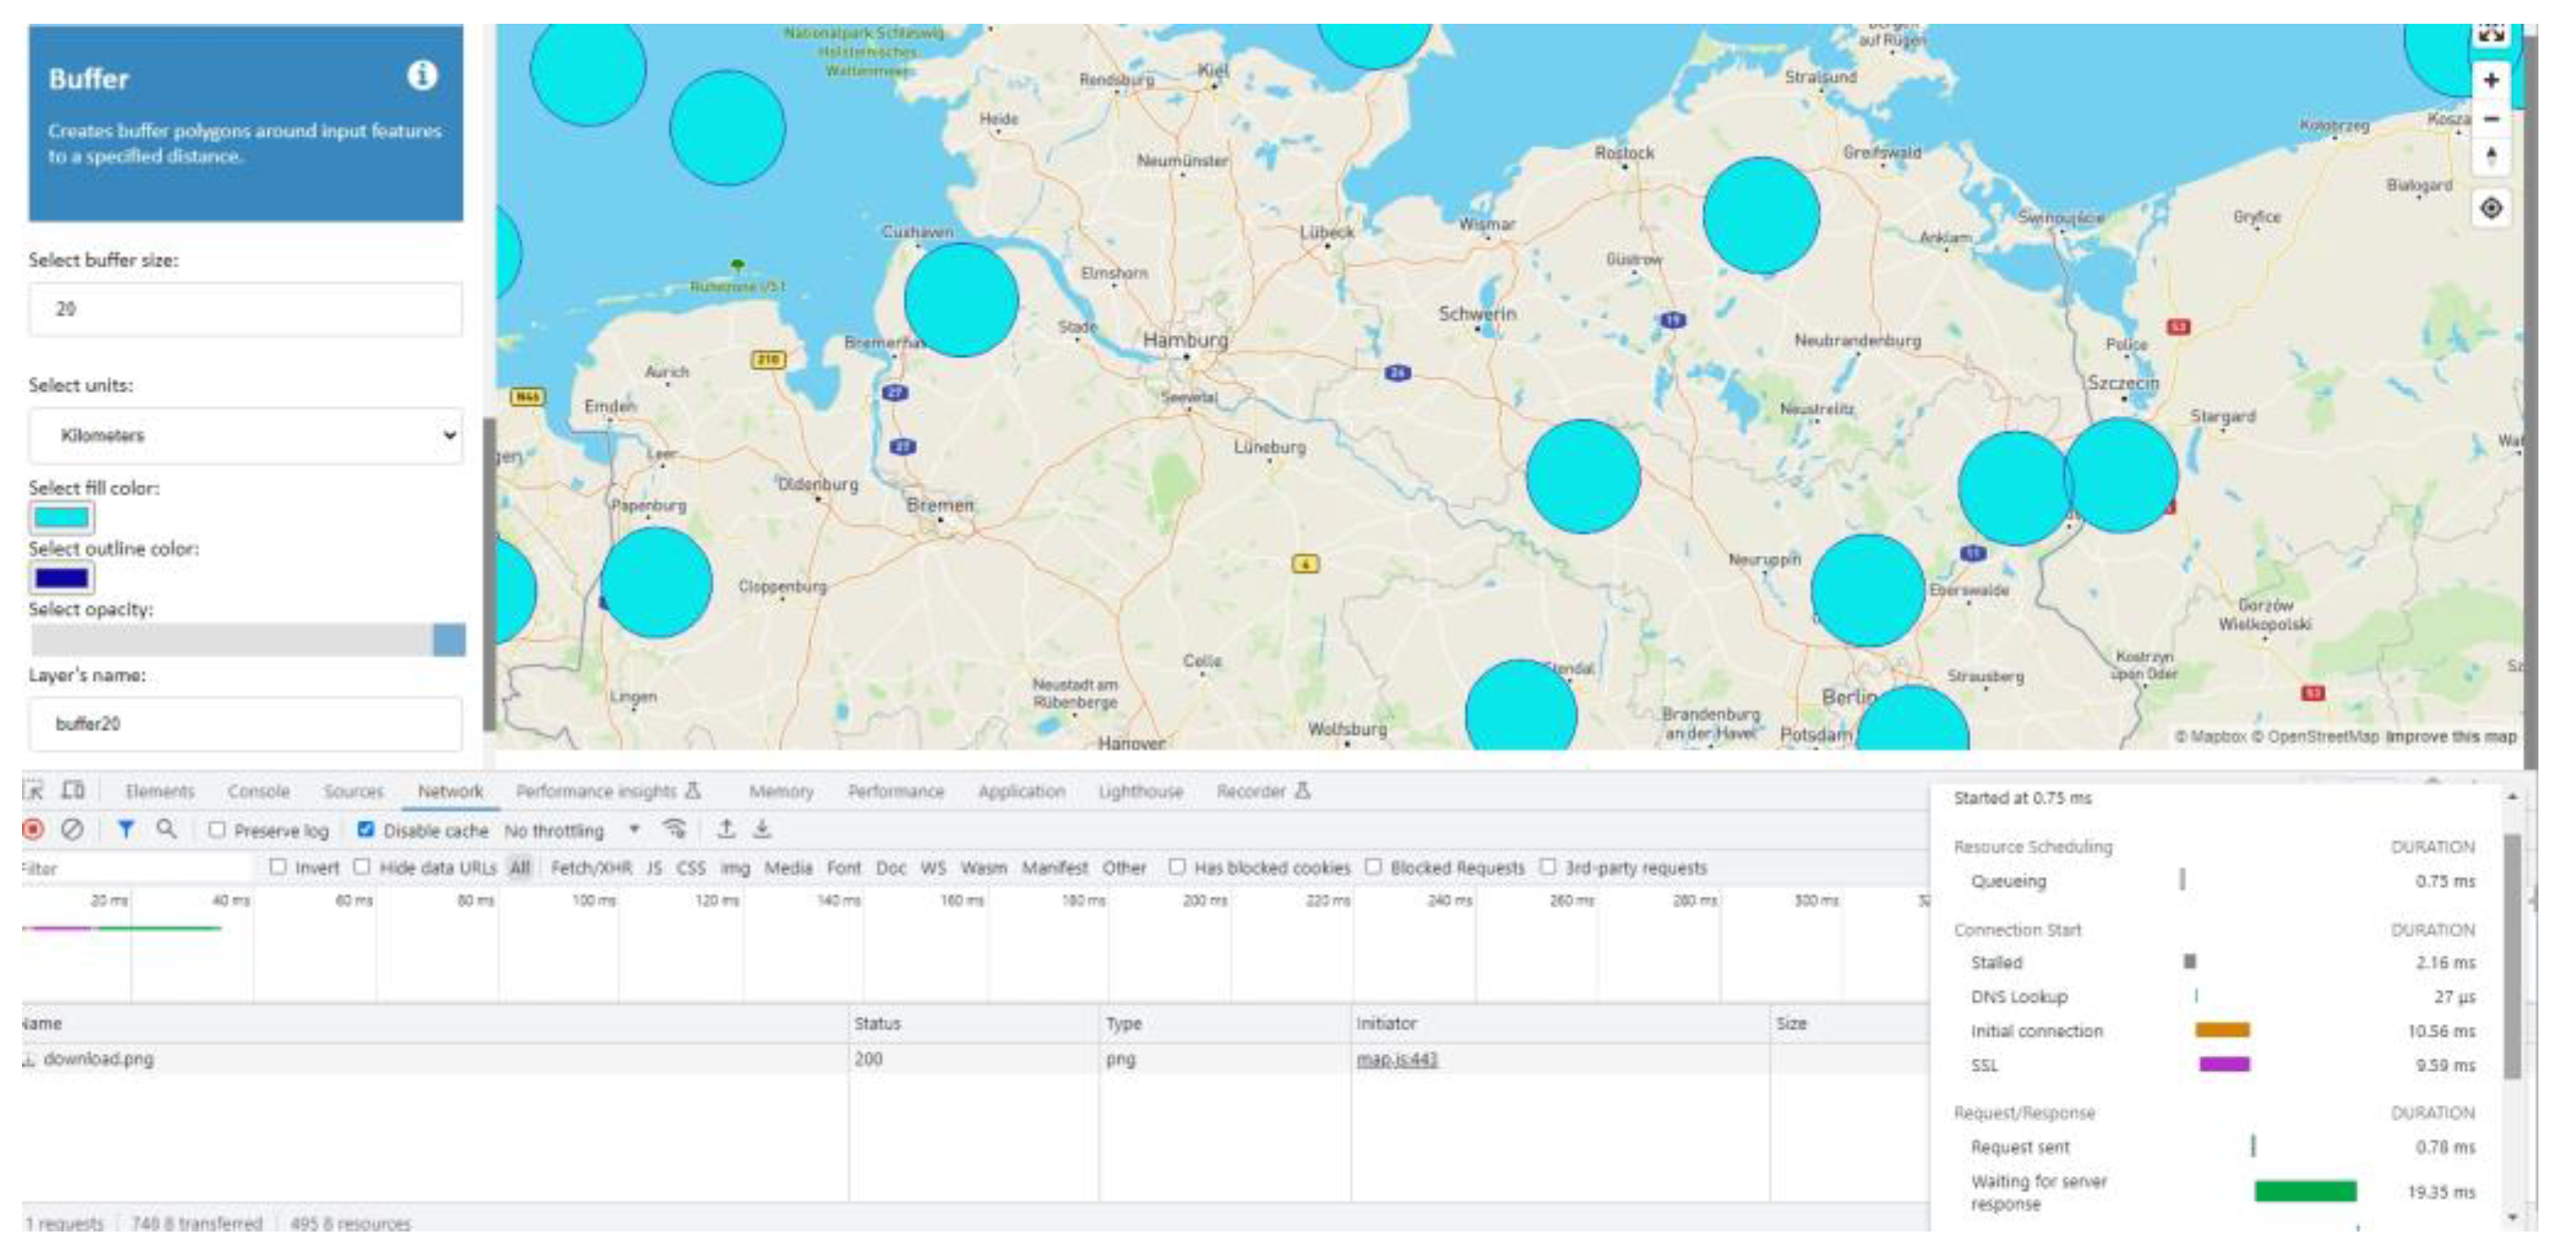Switch to the Console tab
Viewport: 2576px width, 1256px height.
pyautogui.click(x=258, y=791)
